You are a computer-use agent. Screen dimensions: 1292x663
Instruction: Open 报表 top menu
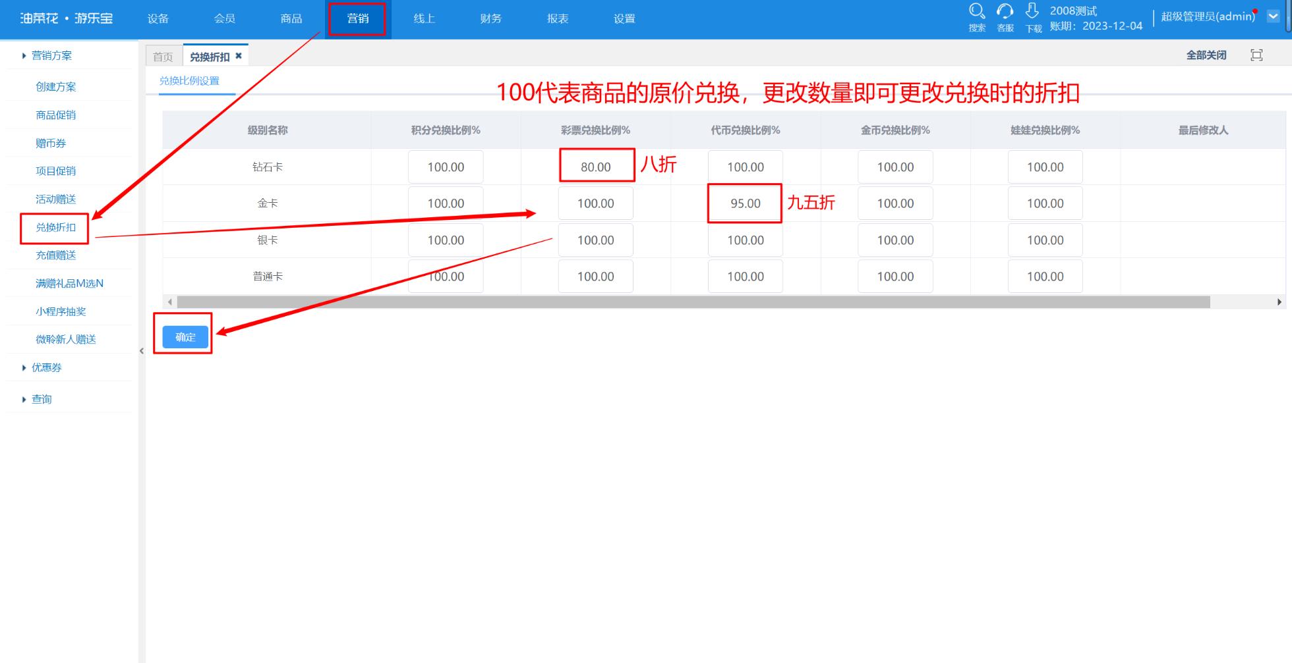point(558,18)
